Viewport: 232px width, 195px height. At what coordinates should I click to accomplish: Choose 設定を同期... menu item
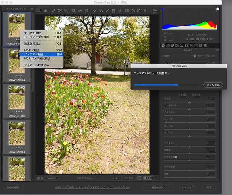[42, 44]
